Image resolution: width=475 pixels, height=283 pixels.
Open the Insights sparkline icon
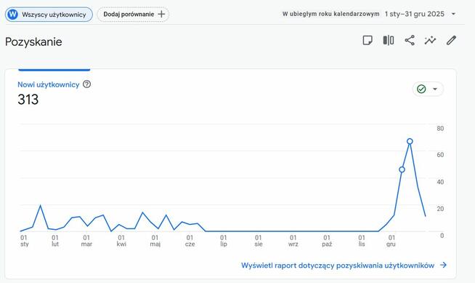click(x=430, y=40)
